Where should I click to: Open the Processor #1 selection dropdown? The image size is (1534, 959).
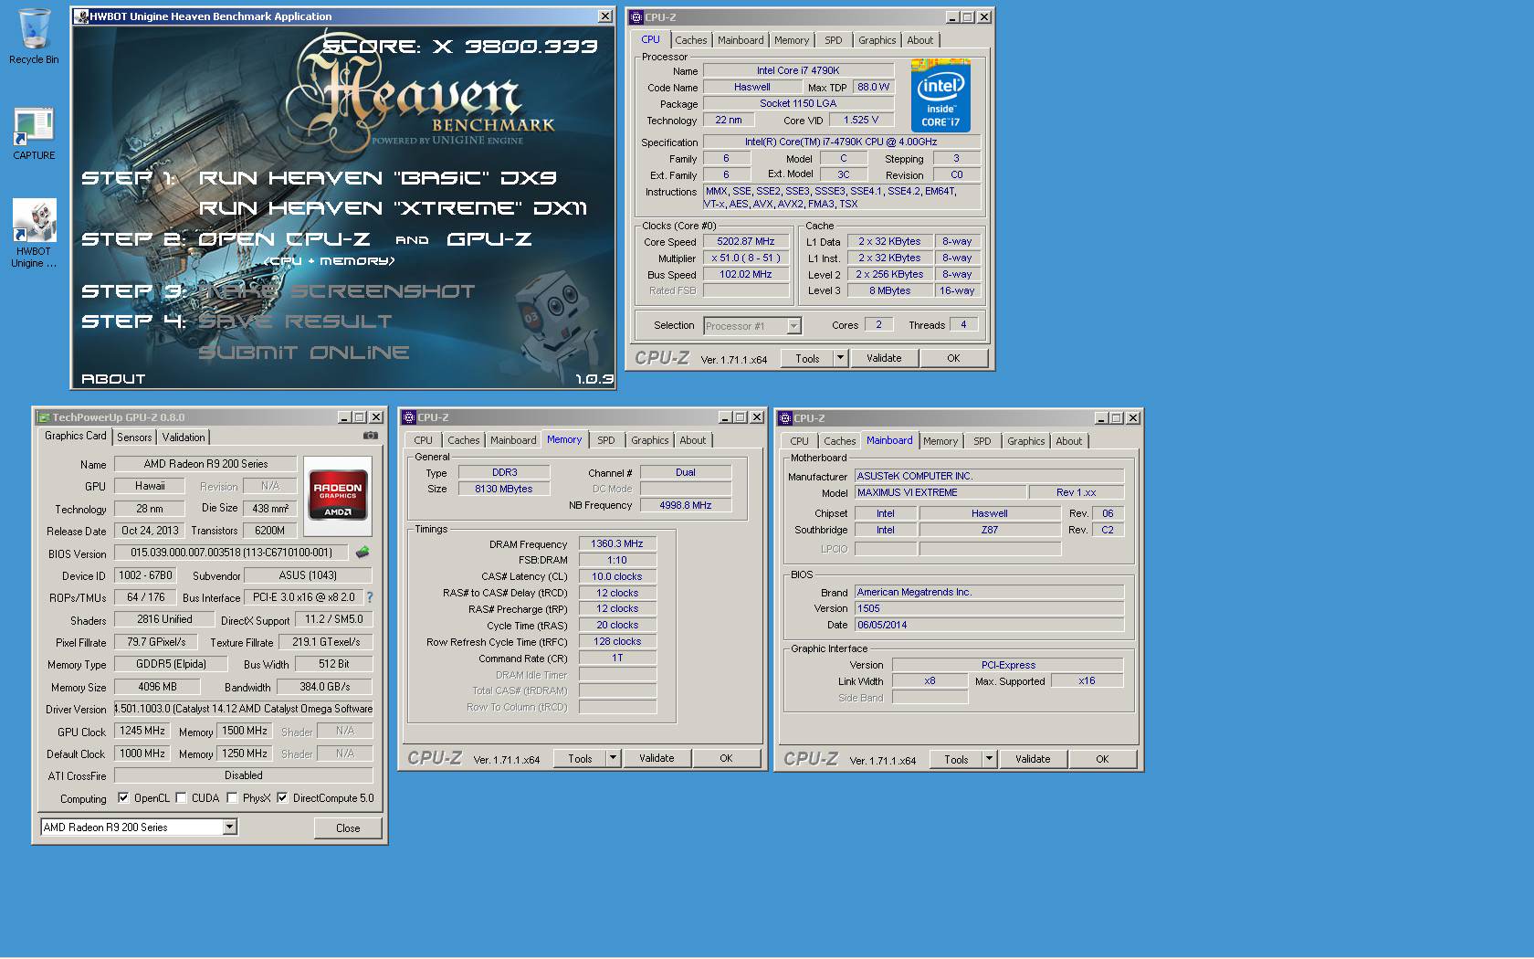coord(793,326)
